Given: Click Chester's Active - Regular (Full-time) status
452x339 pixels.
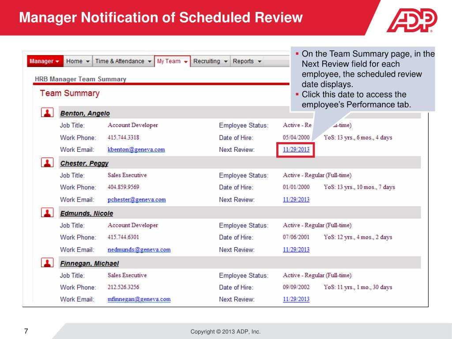Looking at the screenshot, I should click(x=317, y=175).
